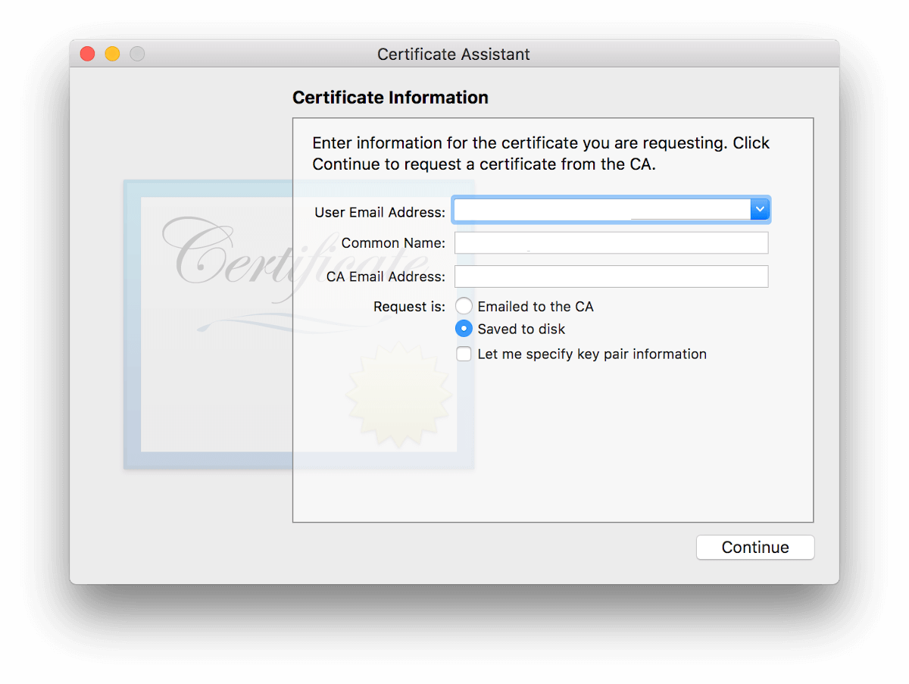Choose the Saved to disk radio button
The height and width of the screenshot is (684, 909).
coord(464,329)
